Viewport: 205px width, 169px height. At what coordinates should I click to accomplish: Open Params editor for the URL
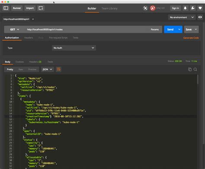click(x=155, y=29)
